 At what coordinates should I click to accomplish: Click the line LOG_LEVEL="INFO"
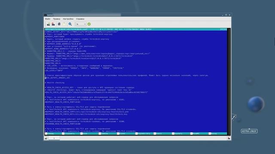coord(54,71)
